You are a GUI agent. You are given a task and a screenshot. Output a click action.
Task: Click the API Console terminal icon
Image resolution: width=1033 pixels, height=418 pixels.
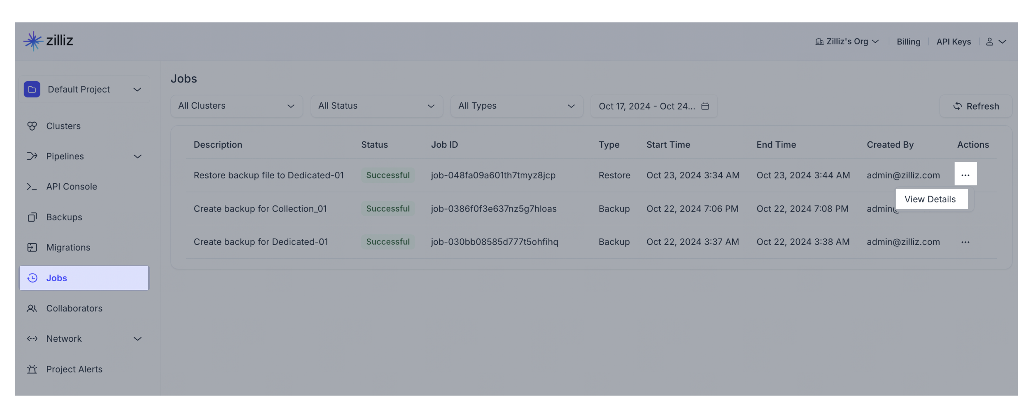(32, 187)
